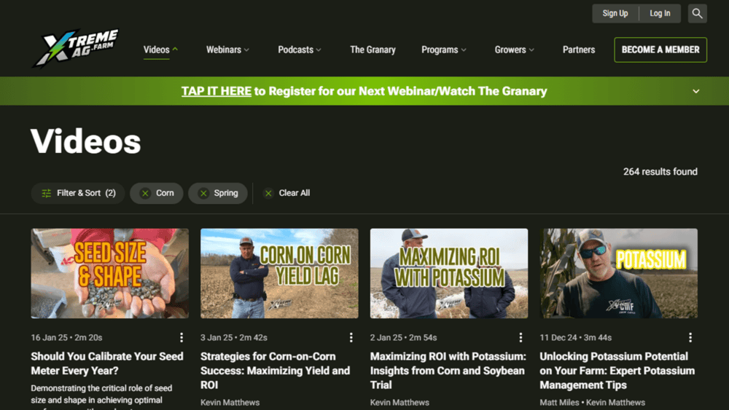
Task: Click Matt Miles author name
Action: tap(559, 403)
